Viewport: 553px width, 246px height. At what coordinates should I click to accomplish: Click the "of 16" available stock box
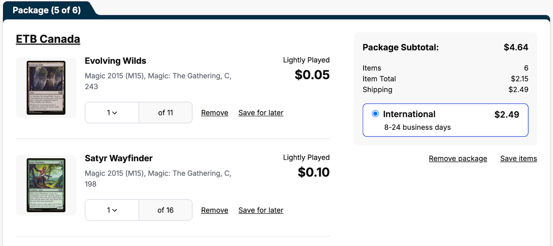coord(166,210)
